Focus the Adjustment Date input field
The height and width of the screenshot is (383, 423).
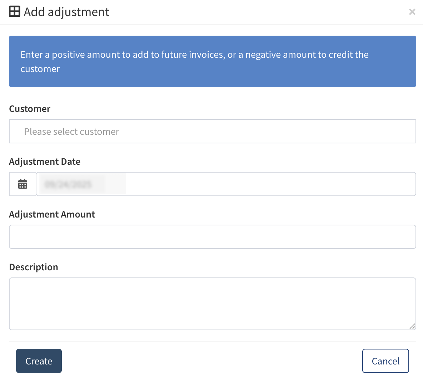pos(226,184)
